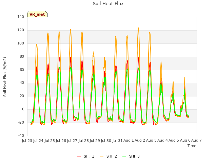Click the Aug 5 x-axis date label
Screen dimensions: 217x163
point(174,140)
